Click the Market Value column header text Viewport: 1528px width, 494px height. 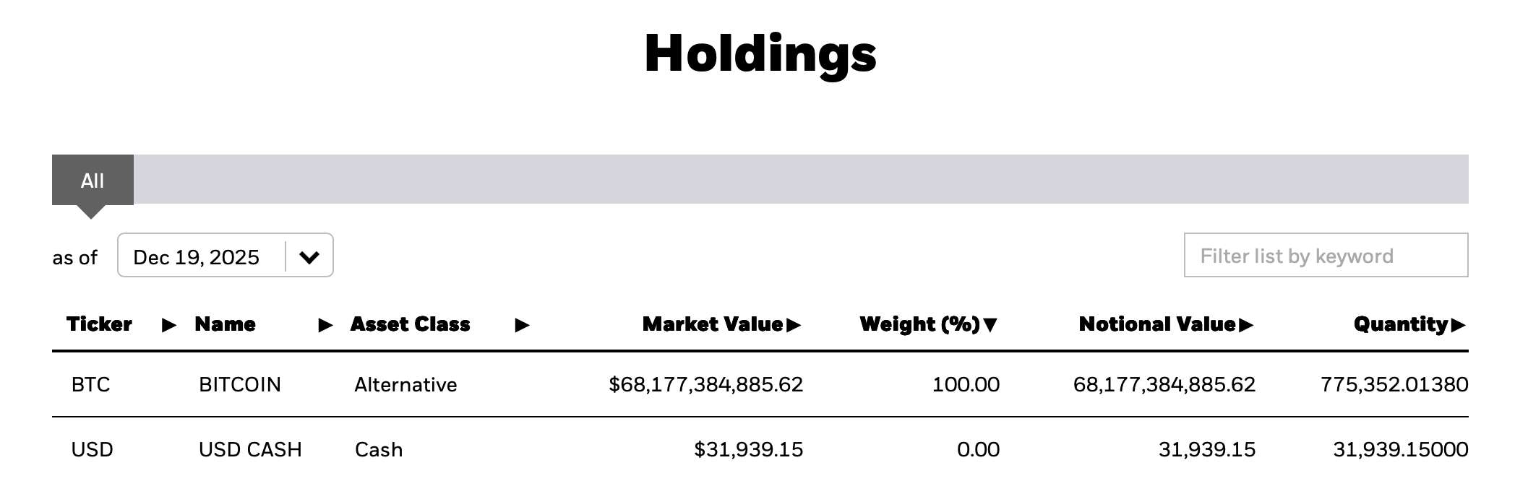pyautogui.click(x=712, y=324)
